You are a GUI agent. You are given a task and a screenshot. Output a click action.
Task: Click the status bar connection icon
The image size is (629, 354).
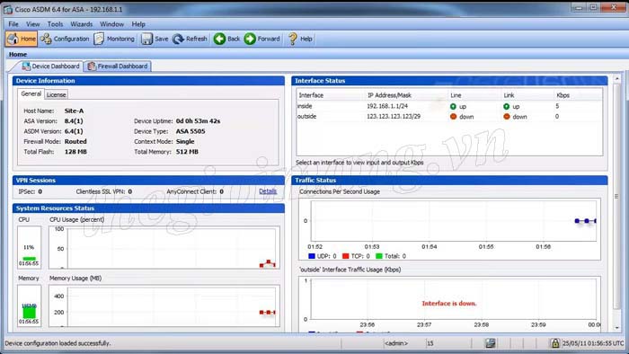(490, 343)
